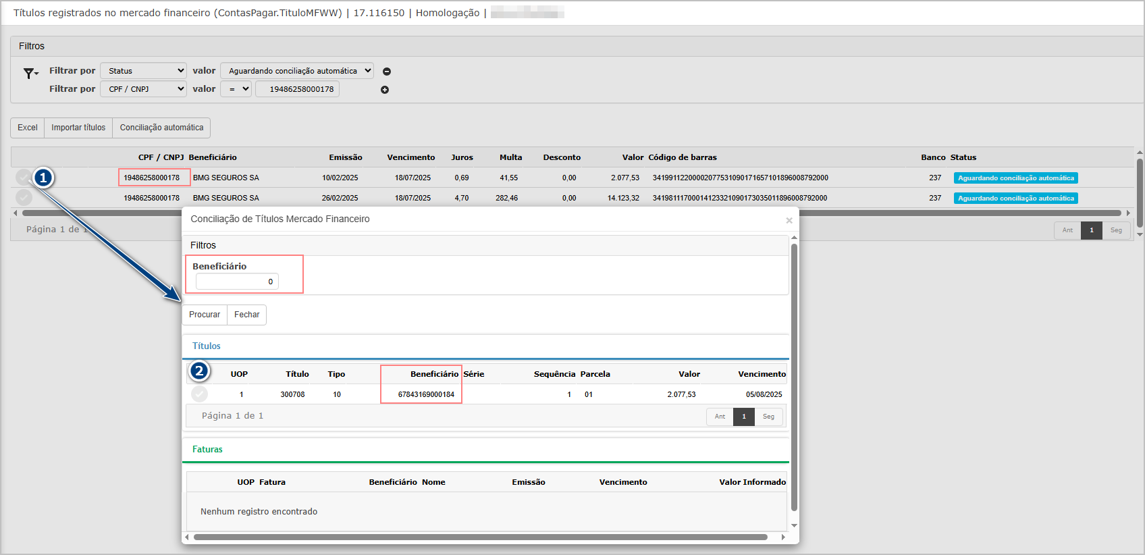The width and height of the screenshot is (1145, 555).
Task: Click beneficiário 67843169000184 in Títulos
Action: (x=426, y=394)
